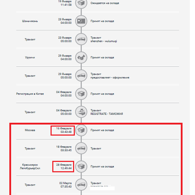Click the China flag icon for Шэньчжэнь

tap(81, 21)
